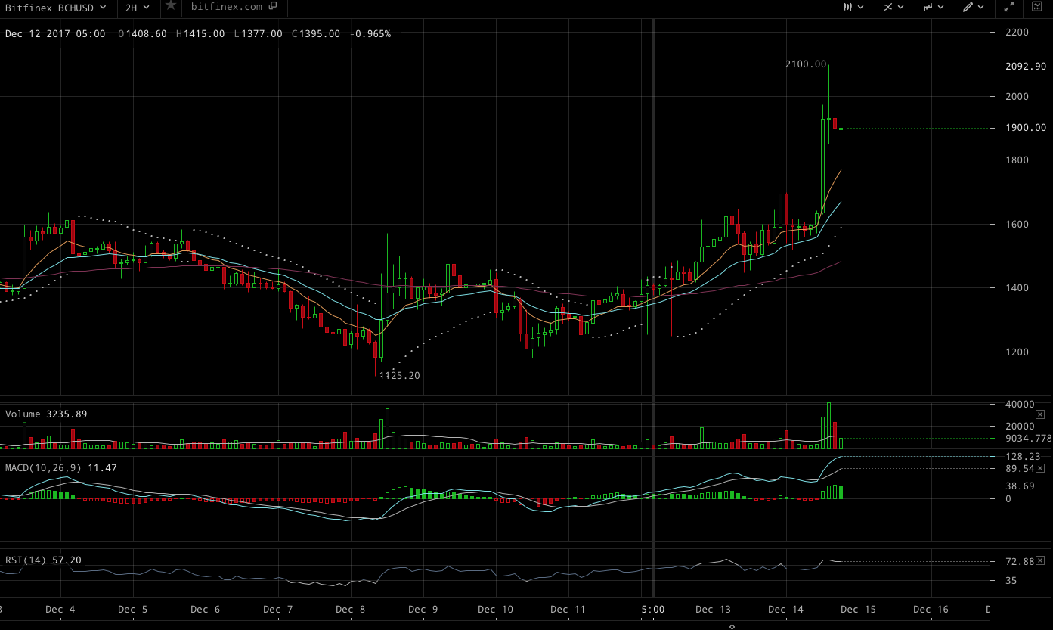Screen dimensions: 1053x630
Task: Click the 1600 price axis label
Action: click(1017, 224)
